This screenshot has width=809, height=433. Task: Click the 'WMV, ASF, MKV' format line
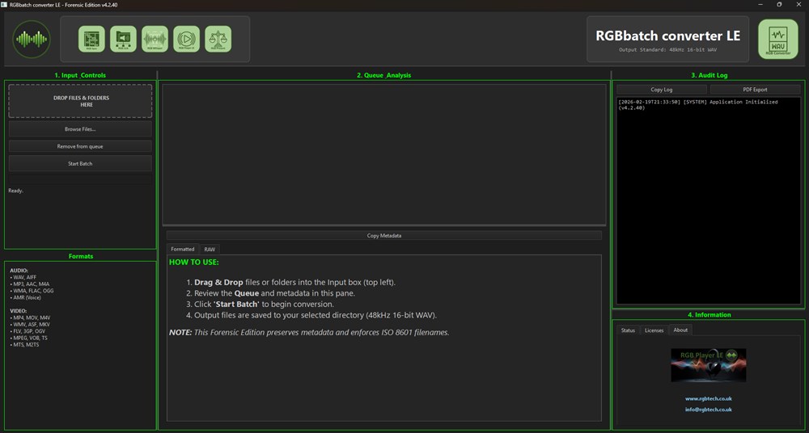click(30, 324)
